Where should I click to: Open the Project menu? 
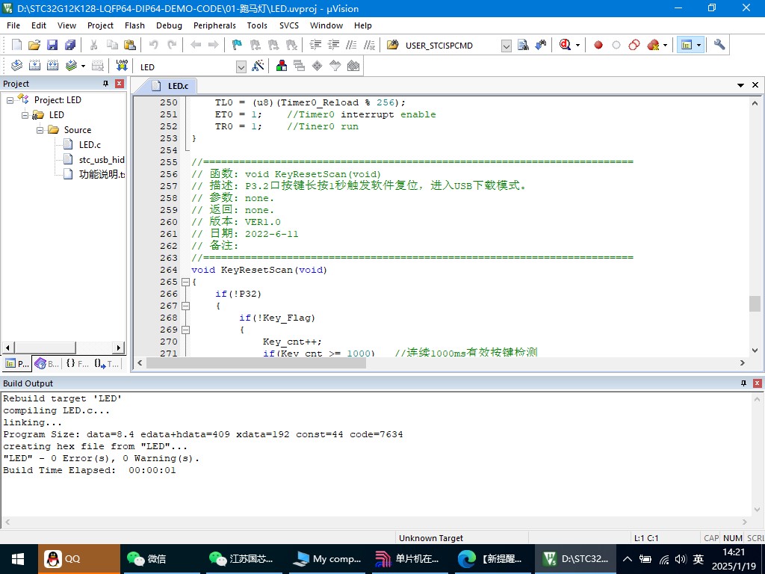(100, 25)
